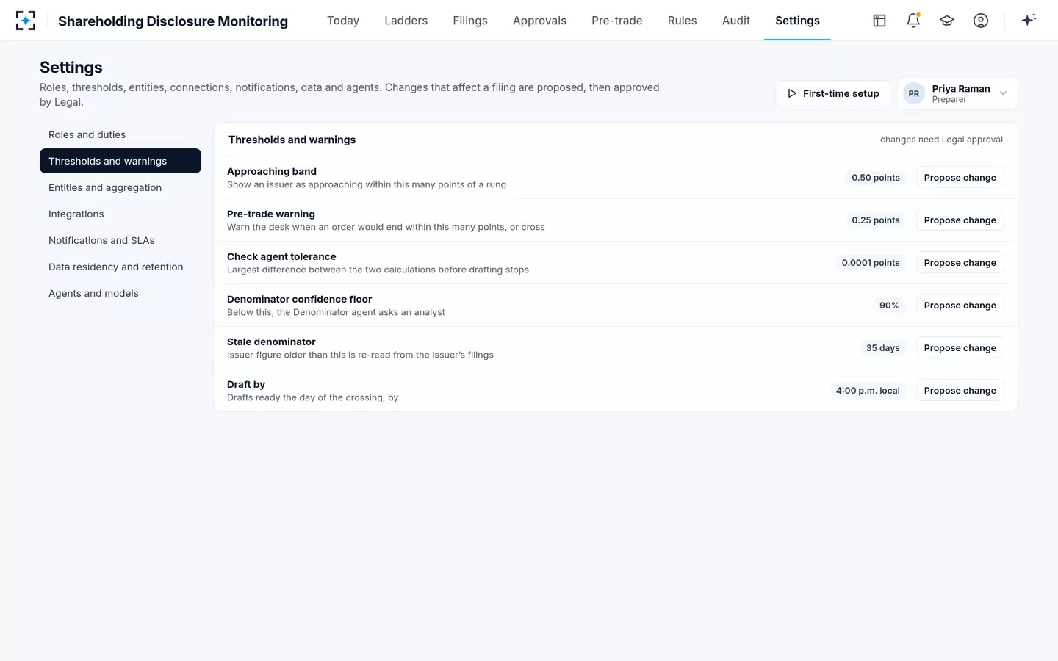Open the layout panel icon
The image size is (1058, 661).
pos(879,21)
